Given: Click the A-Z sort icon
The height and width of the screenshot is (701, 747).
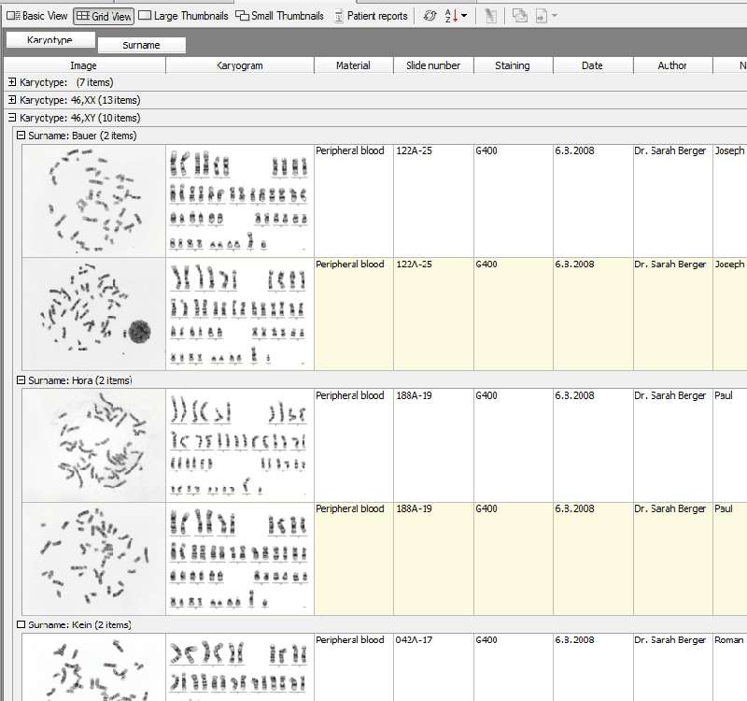Looking at the screenshot, I should pos(451,16).
